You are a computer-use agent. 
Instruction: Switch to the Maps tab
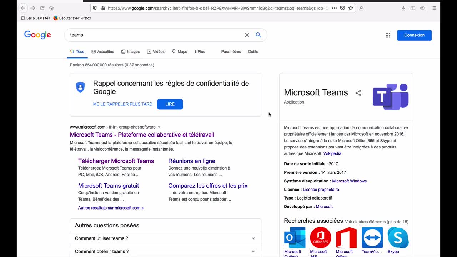[x=179, y=52]
